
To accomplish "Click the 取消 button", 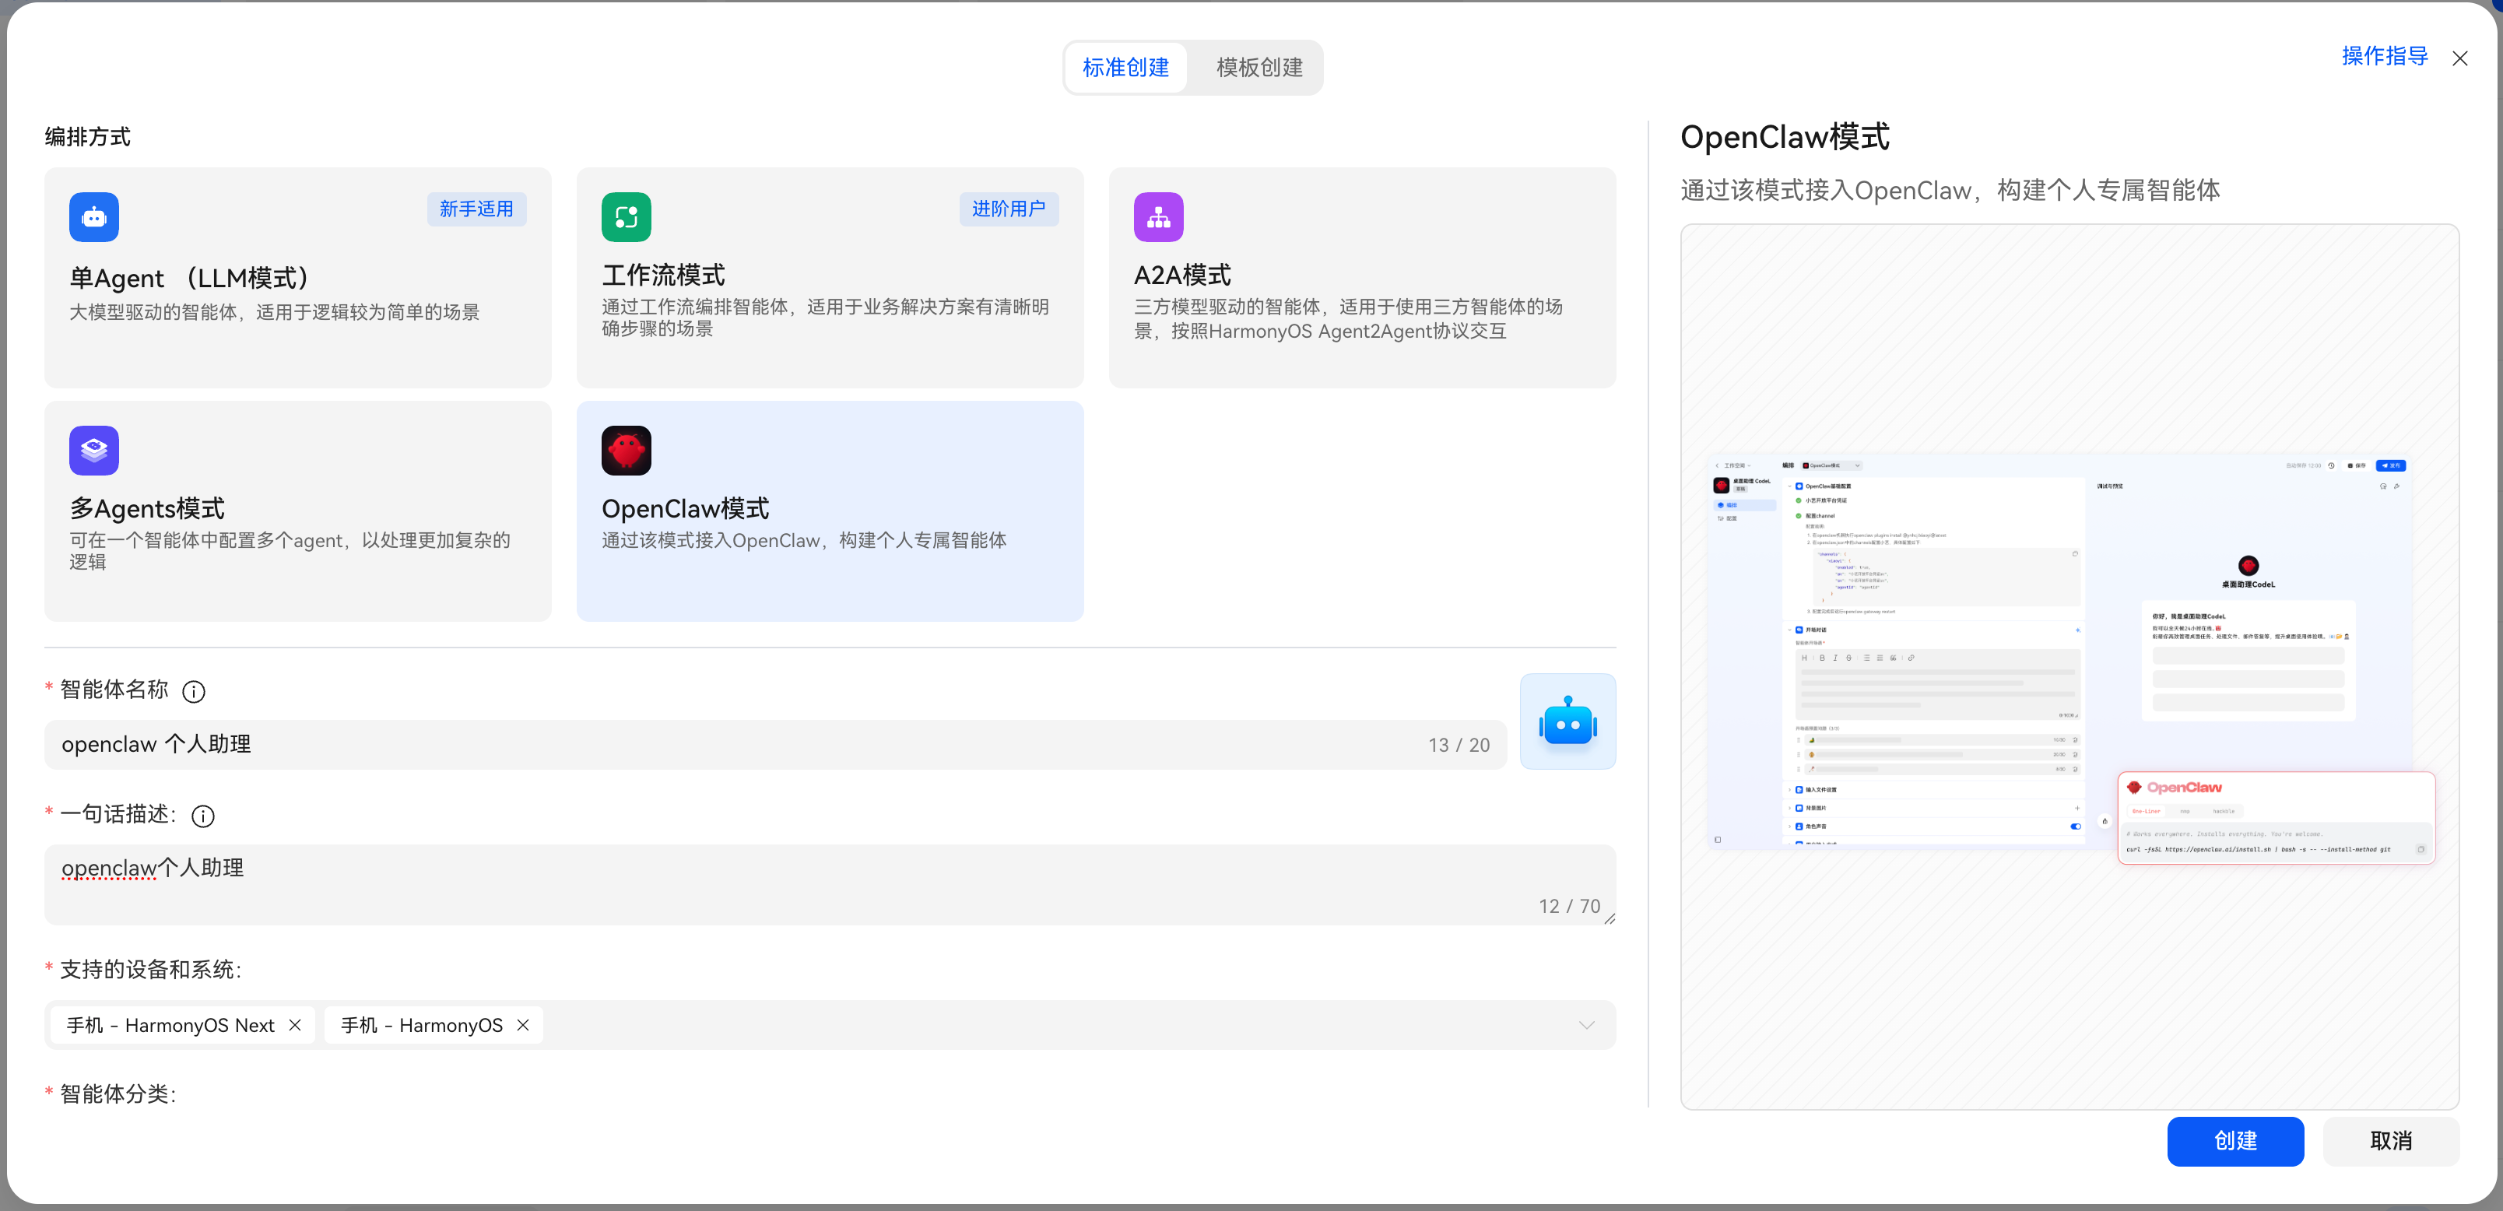I will point(2390,1141).
